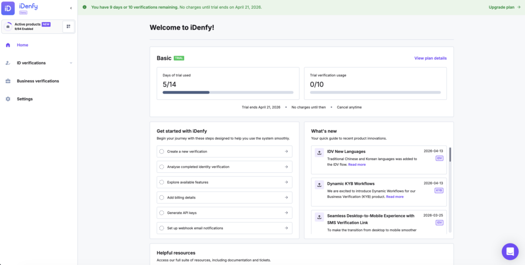Open View plan details link

tap(430, 58)
